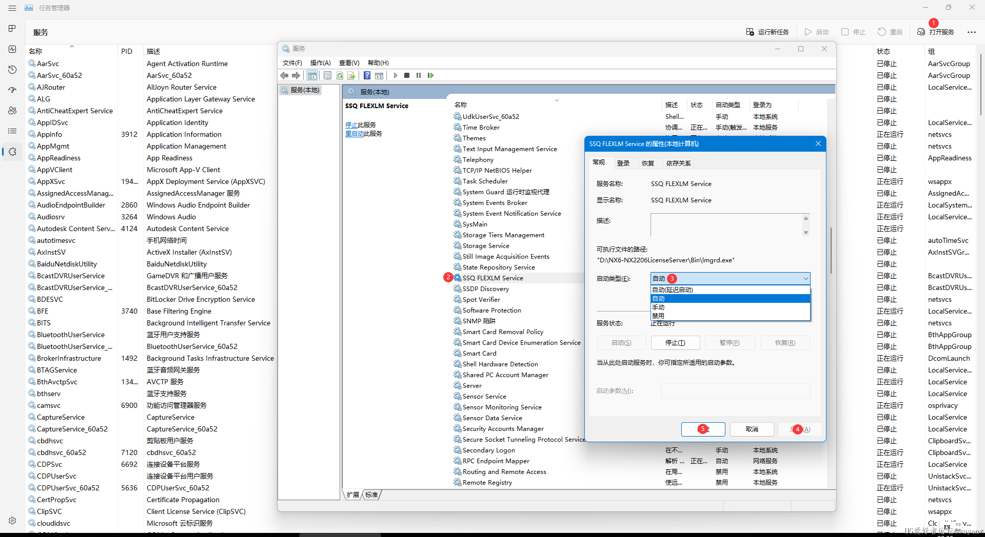The image size is (985, 537).
Task: Click Open Services button in Task Manager
Action: pos(936,32)
